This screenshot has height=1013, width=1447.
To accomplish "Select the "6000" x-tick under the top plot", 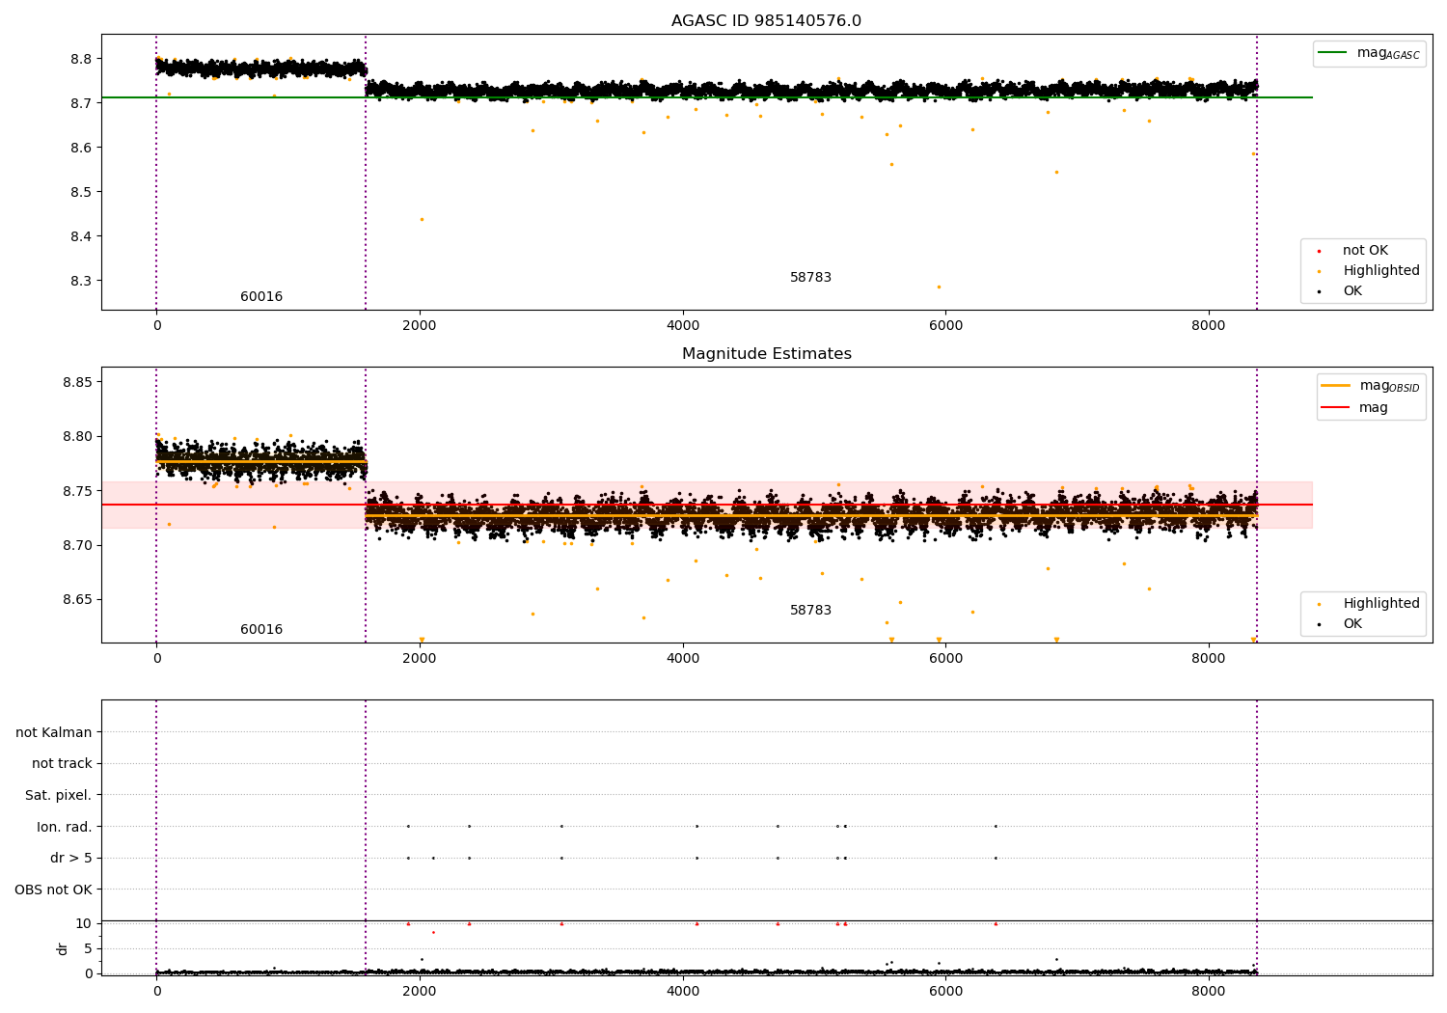I will point(945,326).
